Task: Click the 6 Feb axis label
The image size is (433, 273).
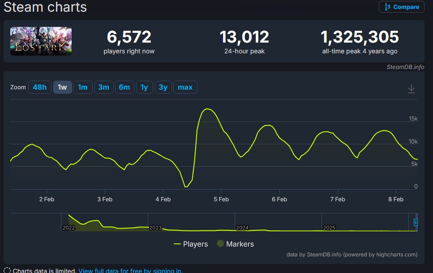Action: point(279,199)
